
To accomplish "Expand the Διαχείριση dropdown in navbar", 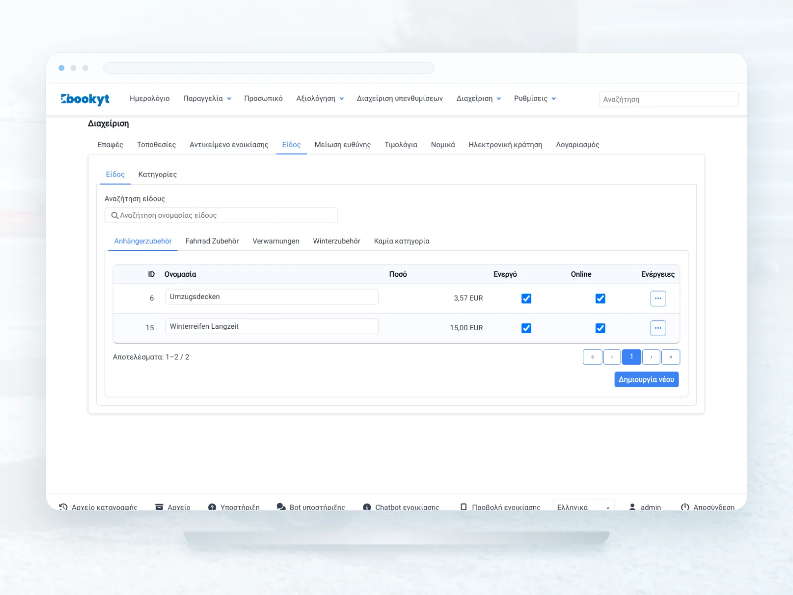I will (x=478, y=99).
